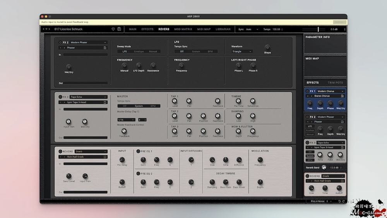
Task: Open the LIBRARIAN tab
Action: 223,29
